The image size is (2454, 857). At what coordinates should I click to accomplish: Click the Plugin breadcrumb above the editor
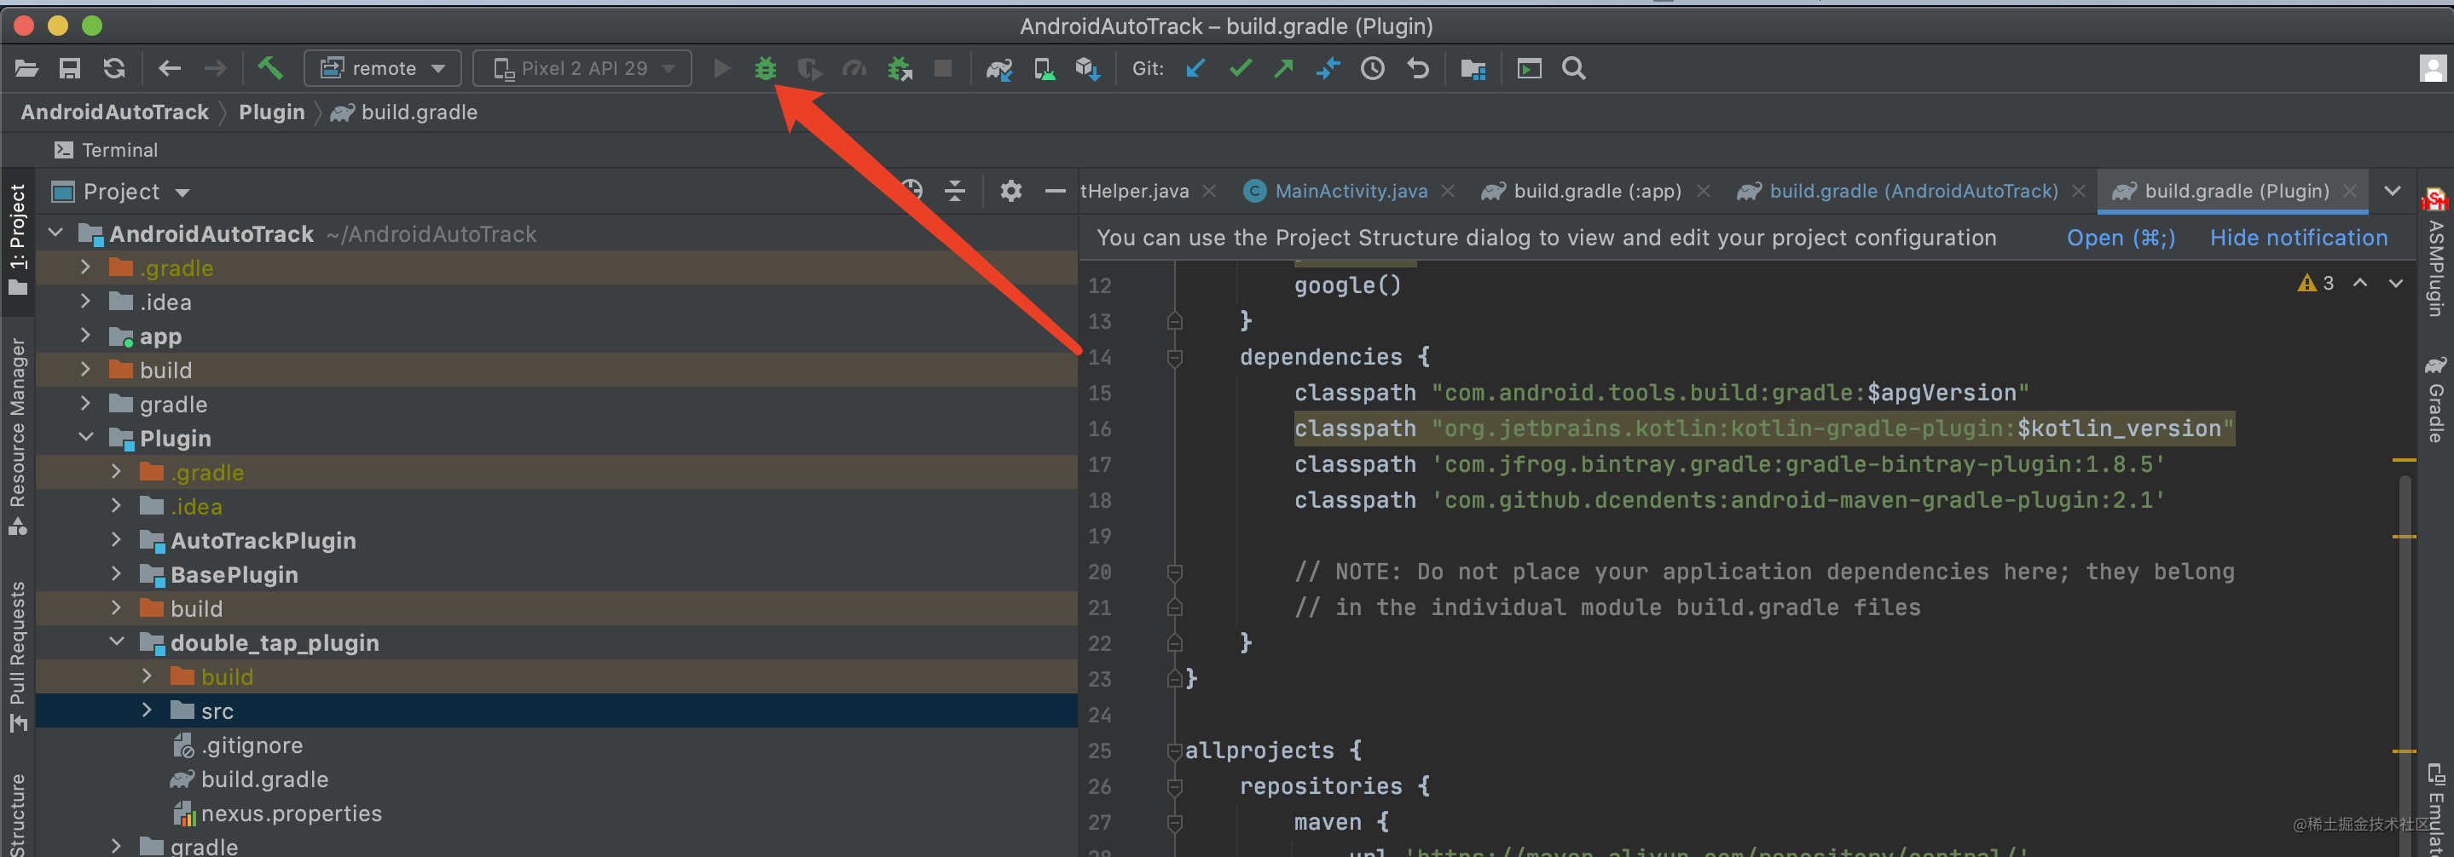[x=271, y=112]
